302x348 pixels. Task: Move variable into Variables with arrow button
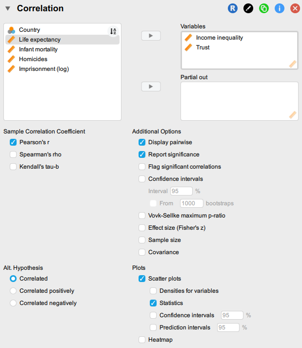pos(151,36)
